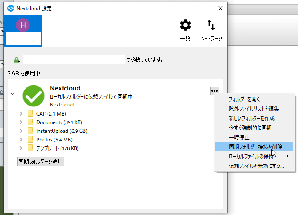The height and width of the screenshot is (215, 298).
Task: Open the three-dot folder options button
Action: [x=215, y=91]
